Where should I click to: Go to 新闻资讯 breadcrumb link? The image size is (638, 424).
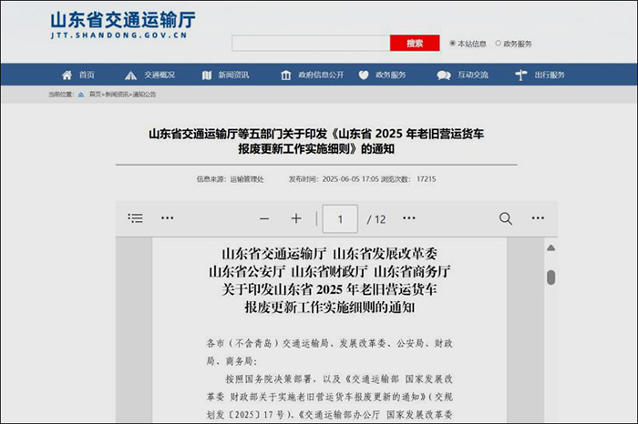[x=117, y=95]
